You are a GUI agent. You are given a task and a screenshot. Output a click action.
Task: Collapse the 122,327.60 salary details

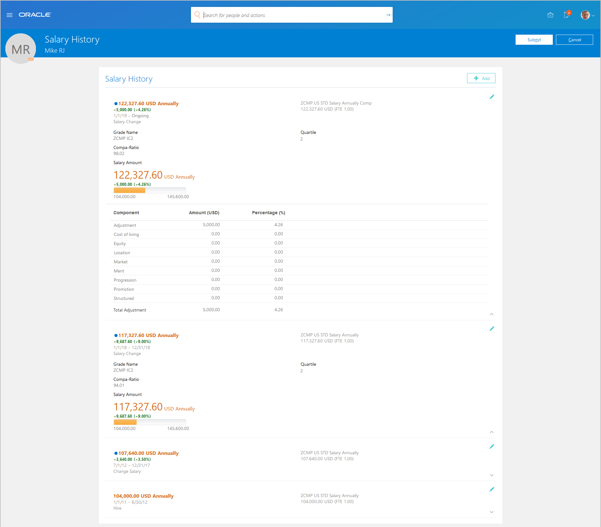click(492, 314)
